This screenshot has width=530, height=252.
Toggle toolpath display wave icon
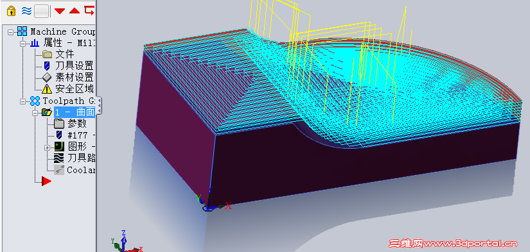(x=26, y=11)
